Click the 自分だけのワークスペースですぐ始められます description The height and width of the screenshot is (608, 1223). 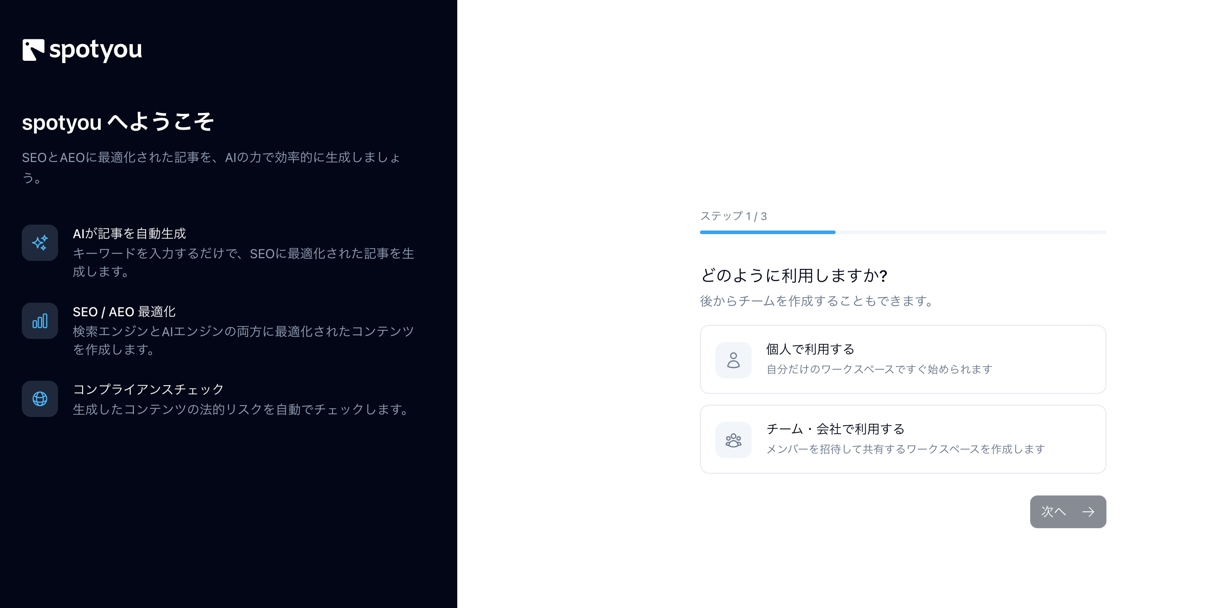click(x=880, y=369)
